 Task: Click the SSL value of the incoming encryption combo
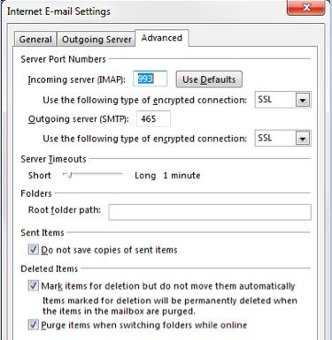pyautogui.click(x=275, y=100)
